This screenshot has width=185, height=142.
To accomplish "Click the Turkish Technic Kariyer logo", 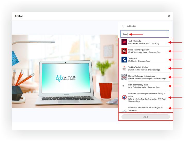I will (x=124, y=68).
